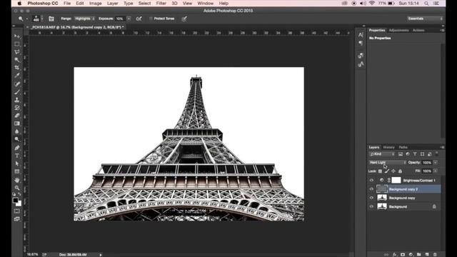Delete layer trash icon
This screenshot has width=457, height=257.
(435, 254)
